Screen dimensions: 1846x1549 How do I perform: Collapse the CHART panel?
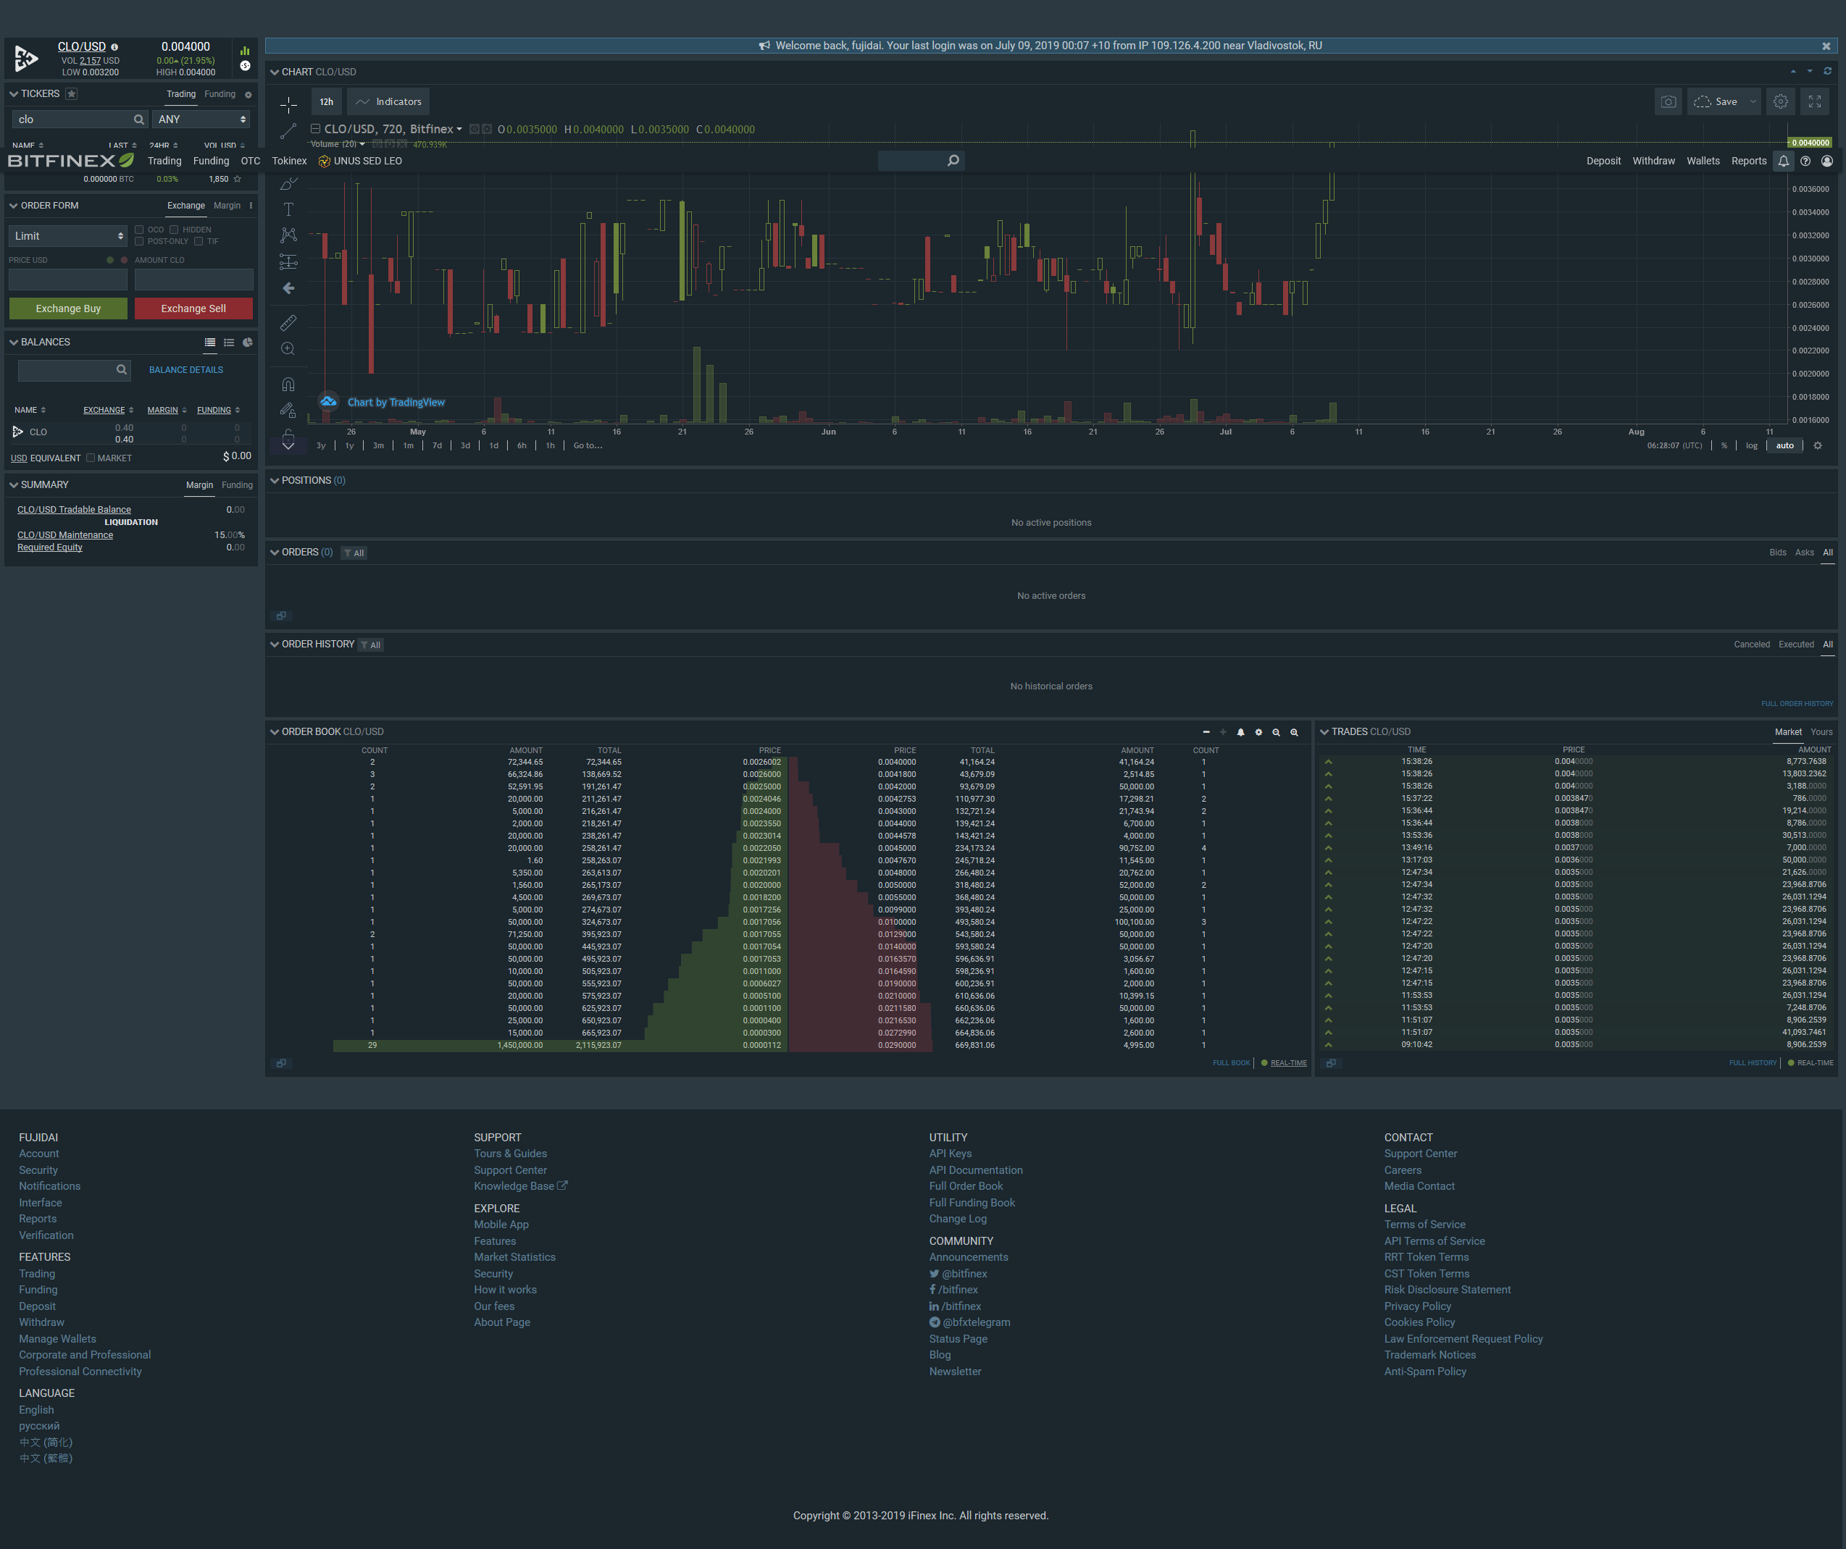click(275, 72)
